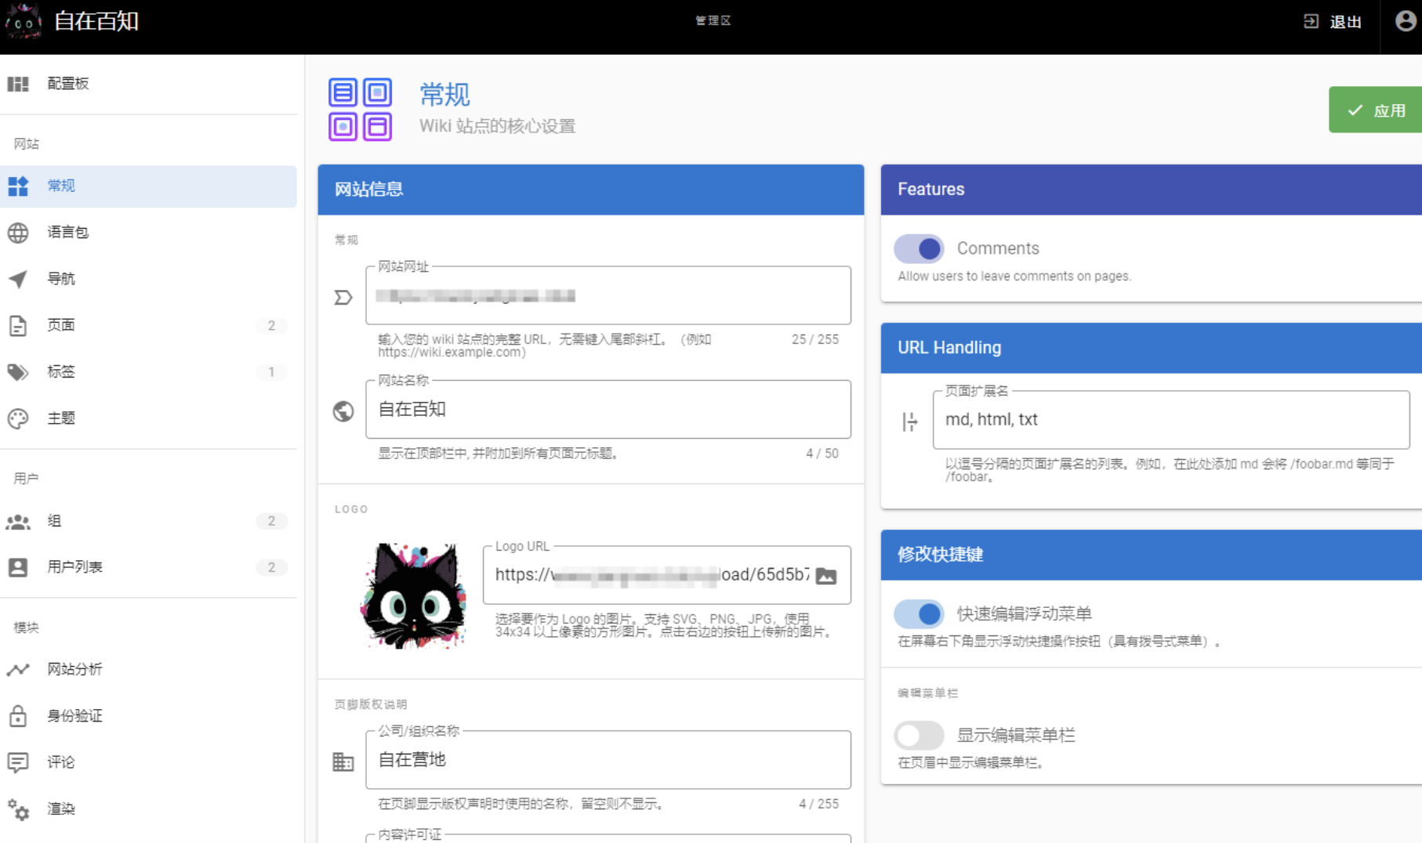Click the building icon beside 公司/组织名称 field
Image resolution: width=1422 pixels, height=843 pixels.
pyautogui.click(x=343, y=762)
